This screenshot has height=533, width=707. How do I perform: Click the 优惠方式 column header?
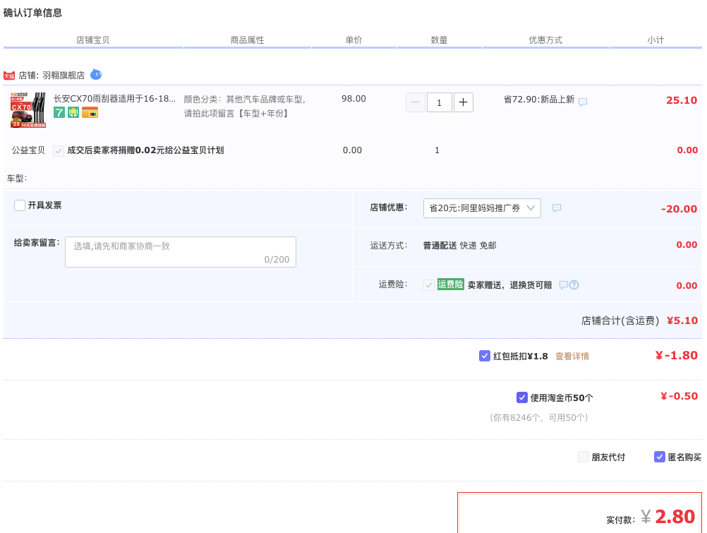point(545,40)
